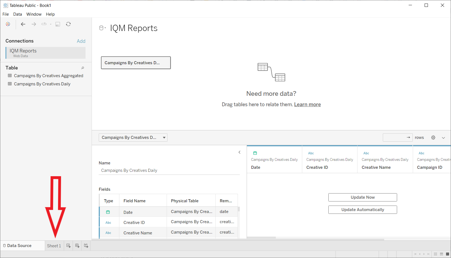Click the New Dashboard icon

pyautogui.click(x=77, y=246)
